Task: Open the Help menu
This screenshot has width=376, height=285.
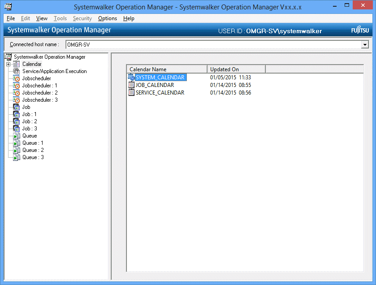Action: pos(129,18)
